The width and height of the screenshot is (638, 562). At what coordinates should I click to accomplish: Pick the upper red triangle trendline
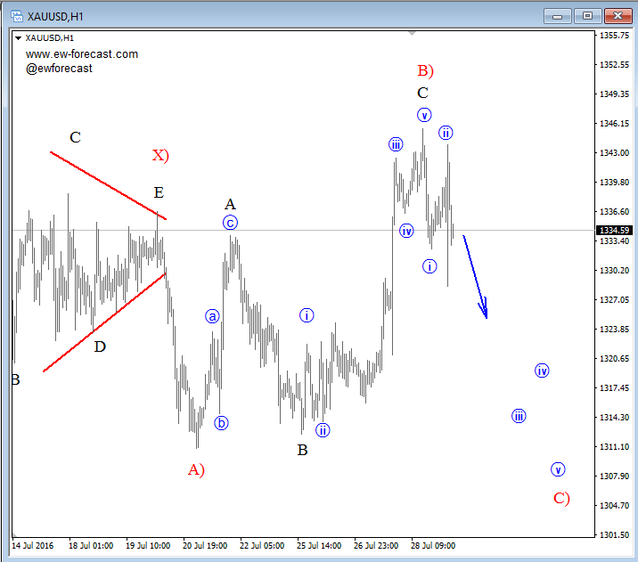107,185
